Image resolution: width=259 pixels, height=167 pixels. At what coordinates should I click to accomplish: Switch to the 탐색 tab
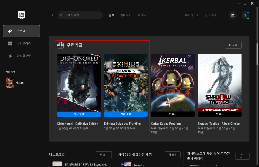(112, 15)
